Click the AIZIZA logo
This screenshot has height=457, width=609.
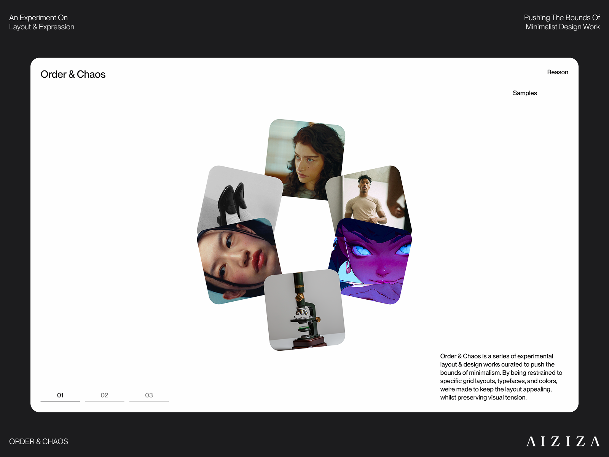point(563,441)
